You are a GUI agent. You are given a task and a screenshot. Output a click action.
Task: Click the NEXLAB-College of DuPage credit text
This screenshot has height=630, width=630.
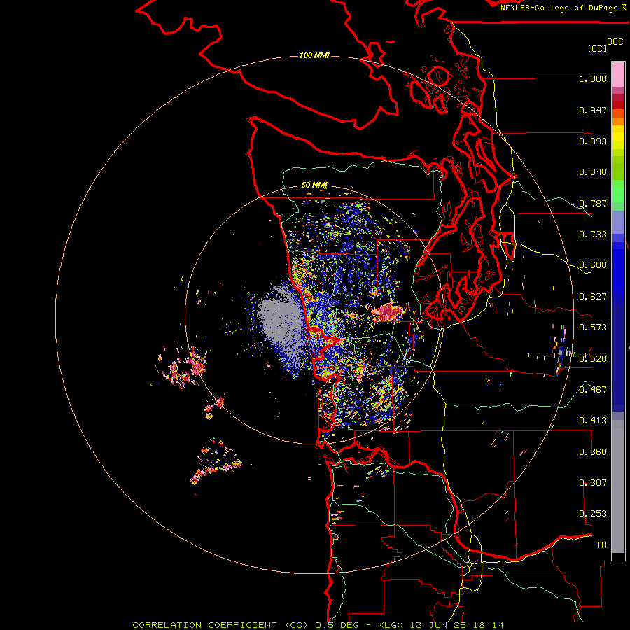coord(559,8)
